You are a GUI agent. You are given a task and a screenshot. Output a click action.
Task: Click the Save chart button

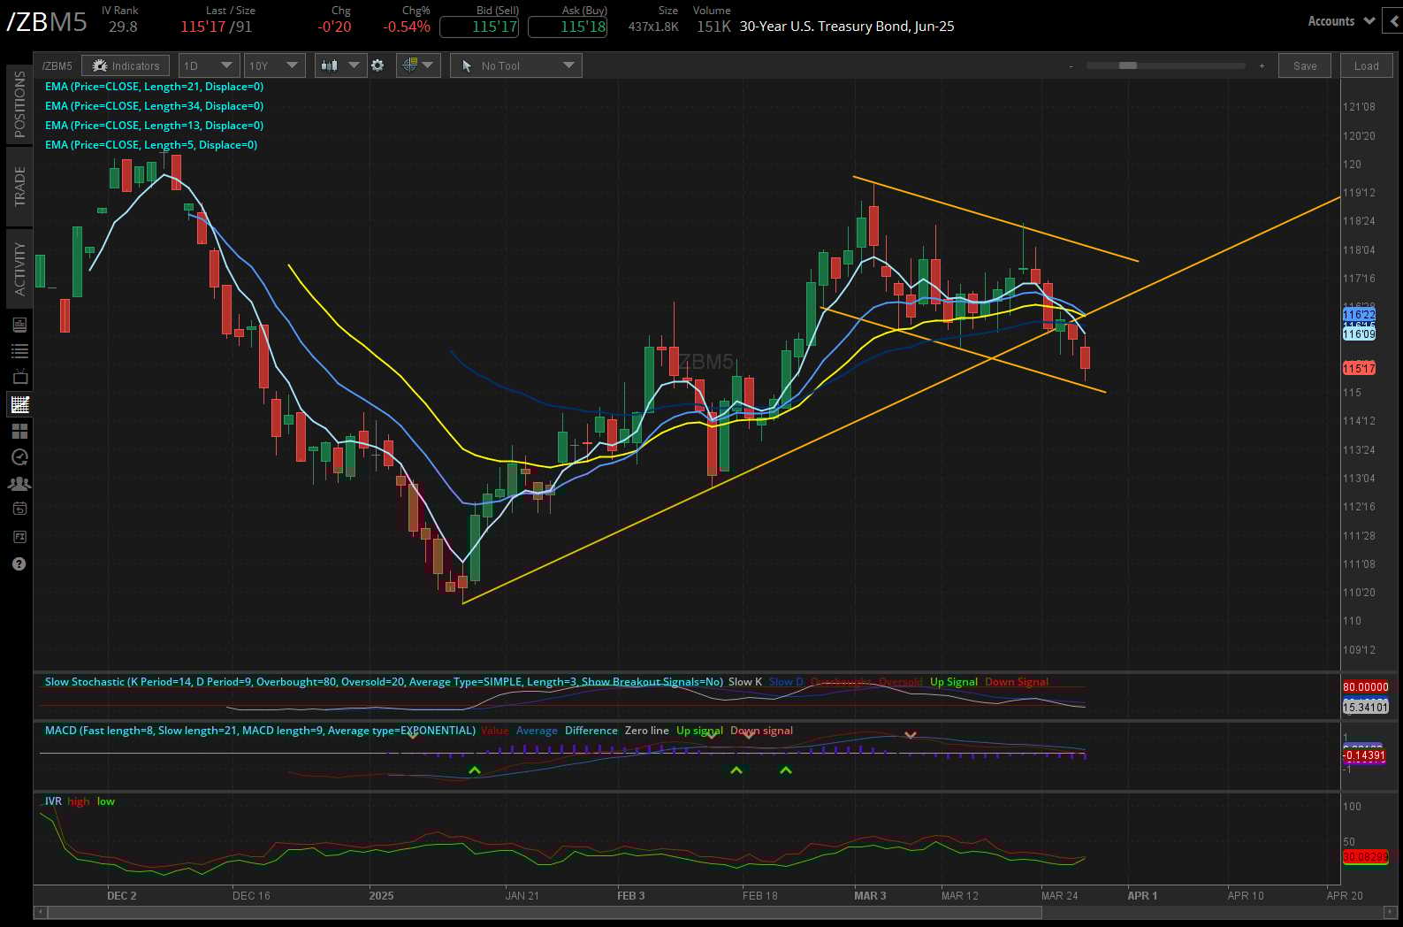tap(1304, 65)
